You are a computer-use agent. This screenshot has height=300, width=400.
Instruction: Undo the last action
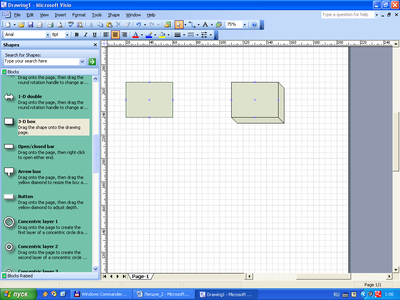(x=139, y=25)
